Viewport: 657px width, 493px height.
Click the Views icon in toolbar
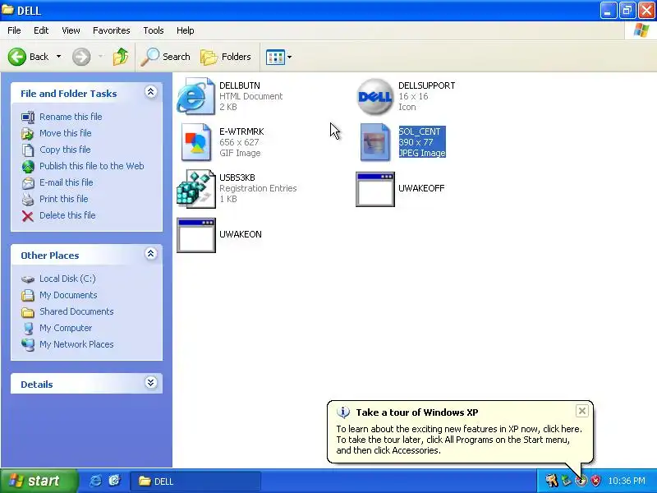tap(275, 57)
